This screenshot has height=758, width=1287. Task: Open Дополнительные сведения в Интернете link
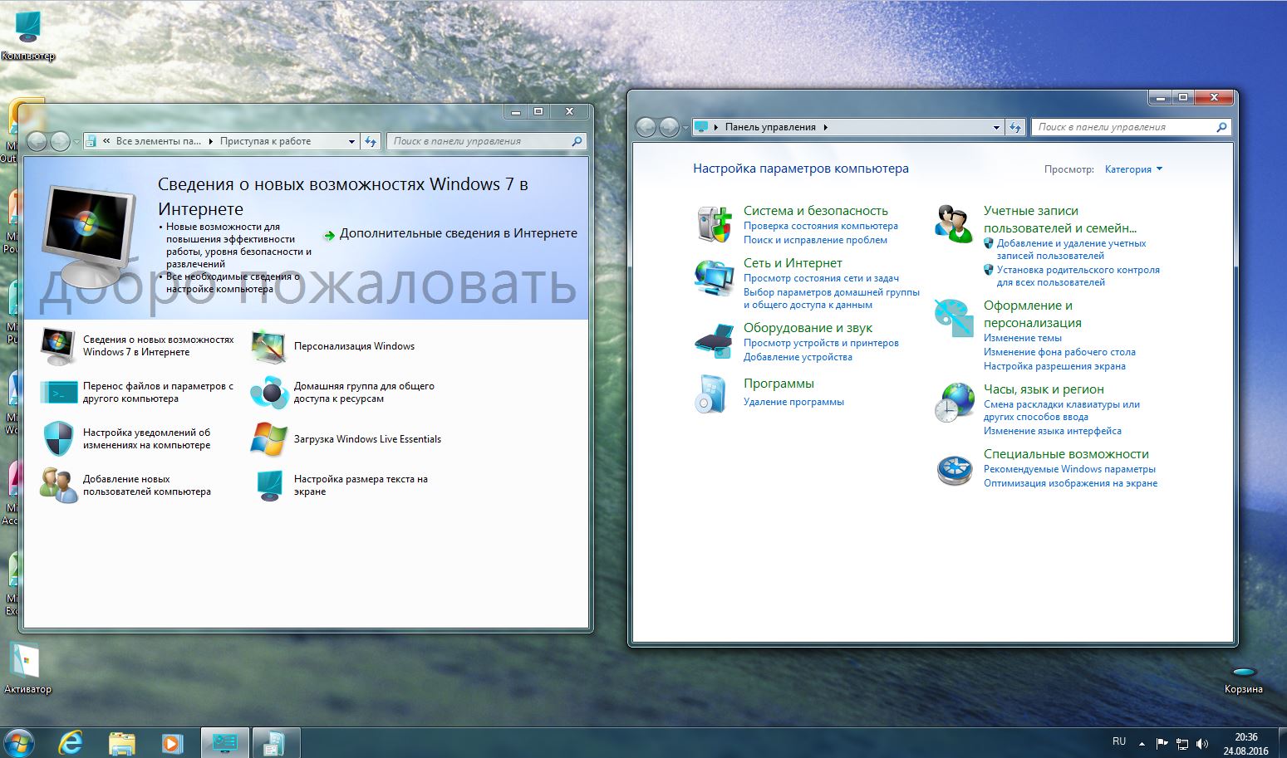[x=459, y=233]
